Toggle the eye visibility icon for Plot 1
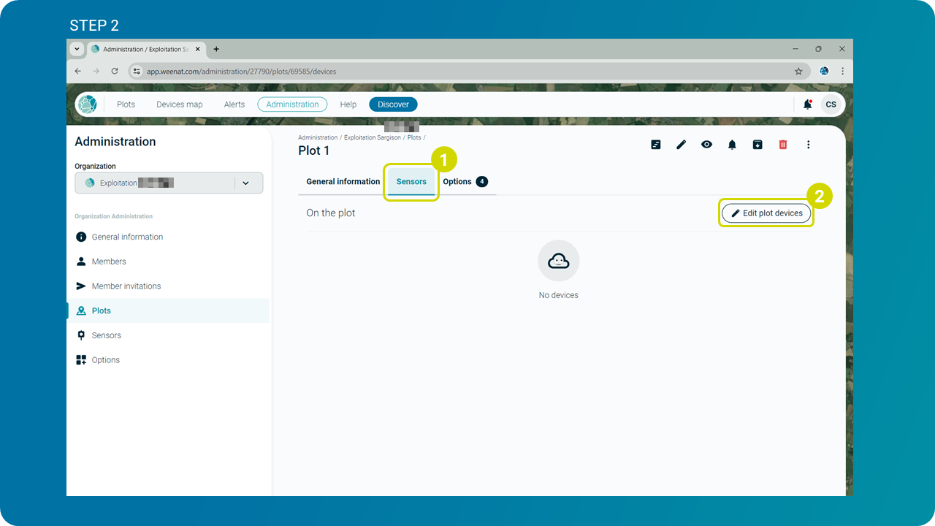The height and width of the screenshot is (526, 935). 706,145
